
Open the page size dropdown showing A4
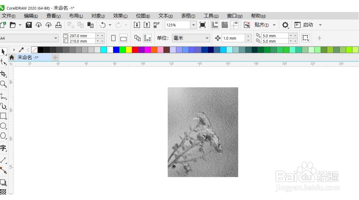coord(56,38)
